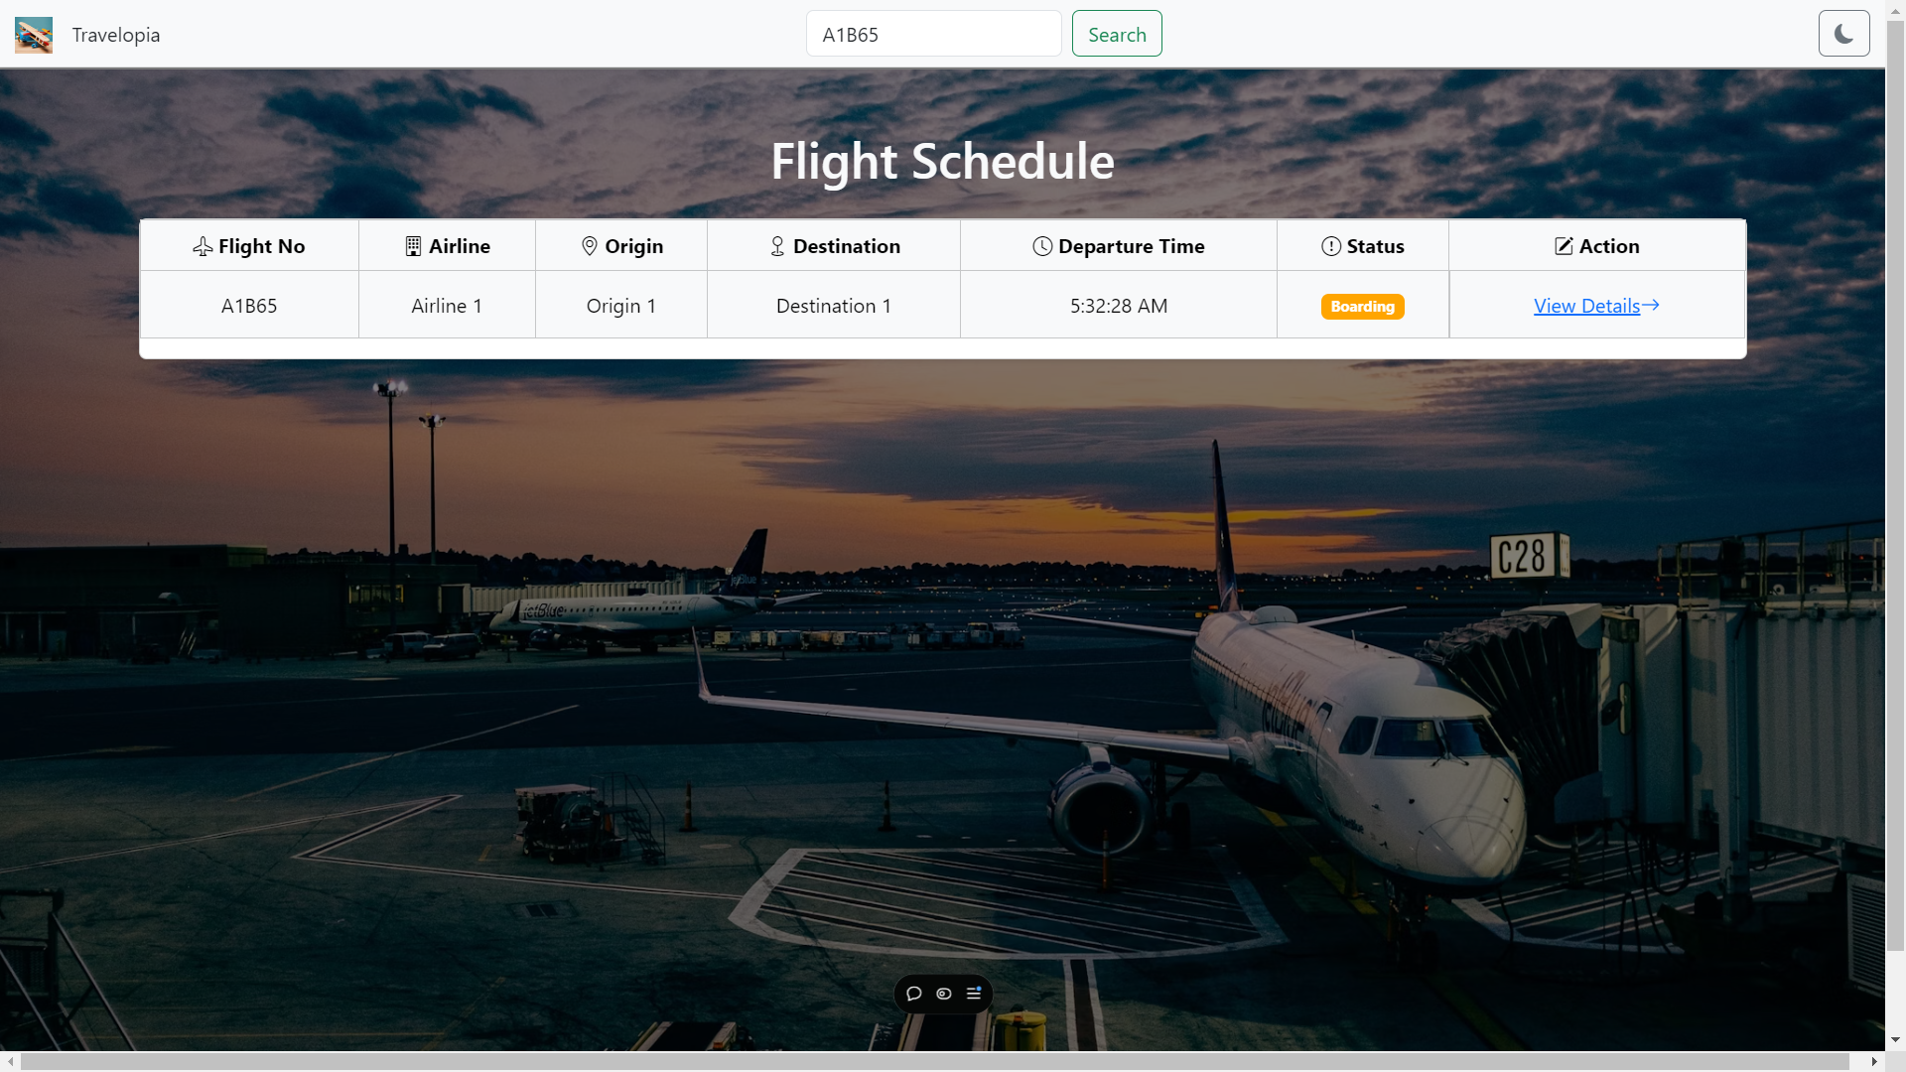Click the Status column header icon
Screen dimensions: 1906x1072
pyautogui.click(x=1331, y=245)
